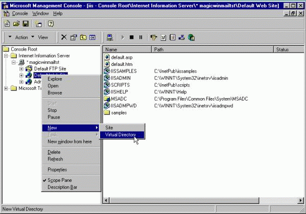Click the horizontal scrollbar thumb
The width and height of the screenshot is (306, 214).
coord(184,200)
